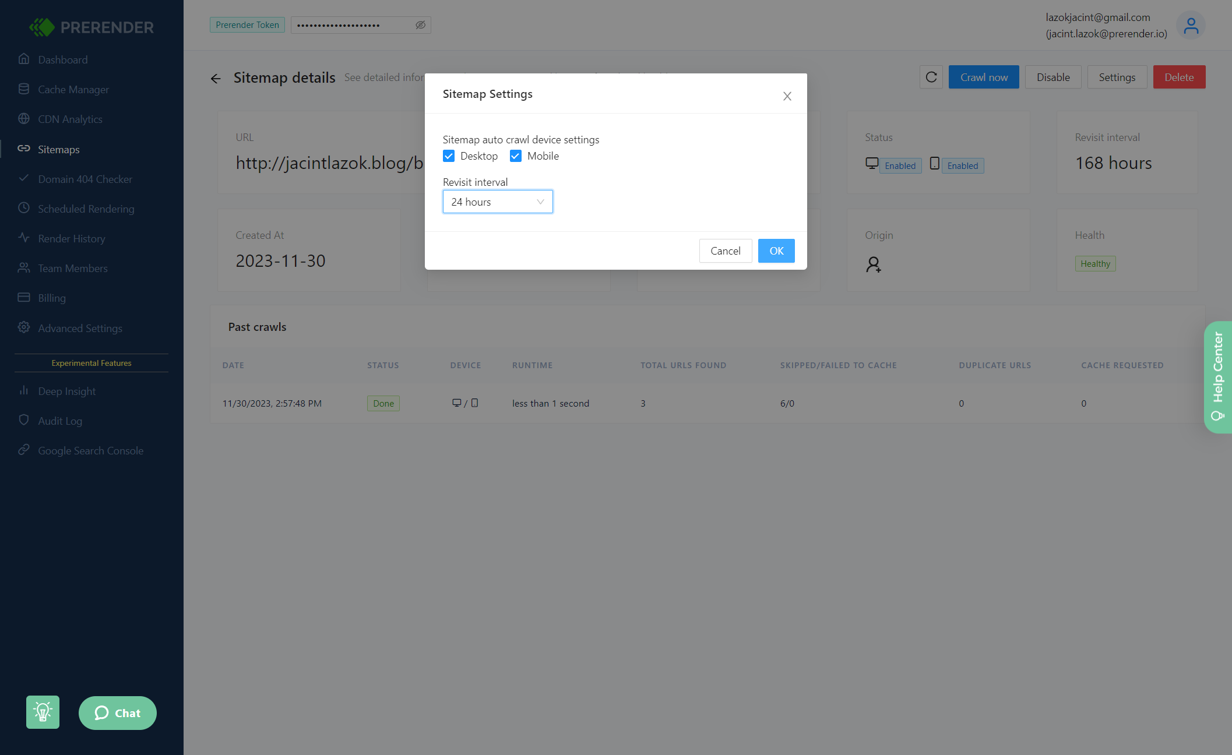Viewport: 1232px width, 755px height.
Task: Click 'less than 1 second' runtime
Action: click(551, 403)
